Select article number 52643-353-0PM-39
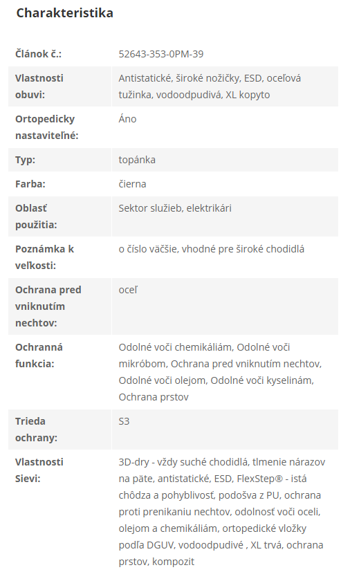Screen dimensions: 350x572 (161, 54)
